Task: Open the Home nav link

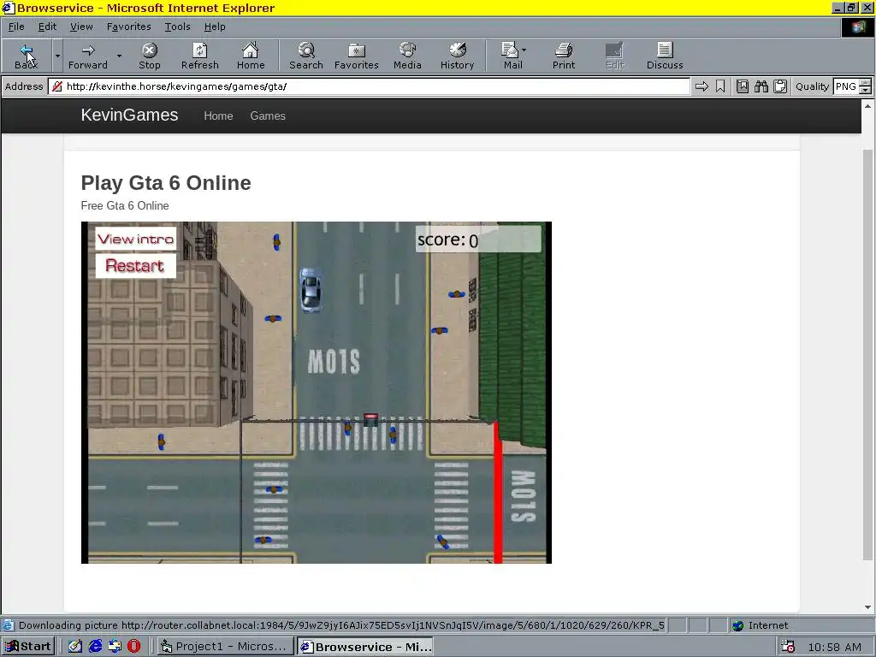Action: tap(218, 115)
